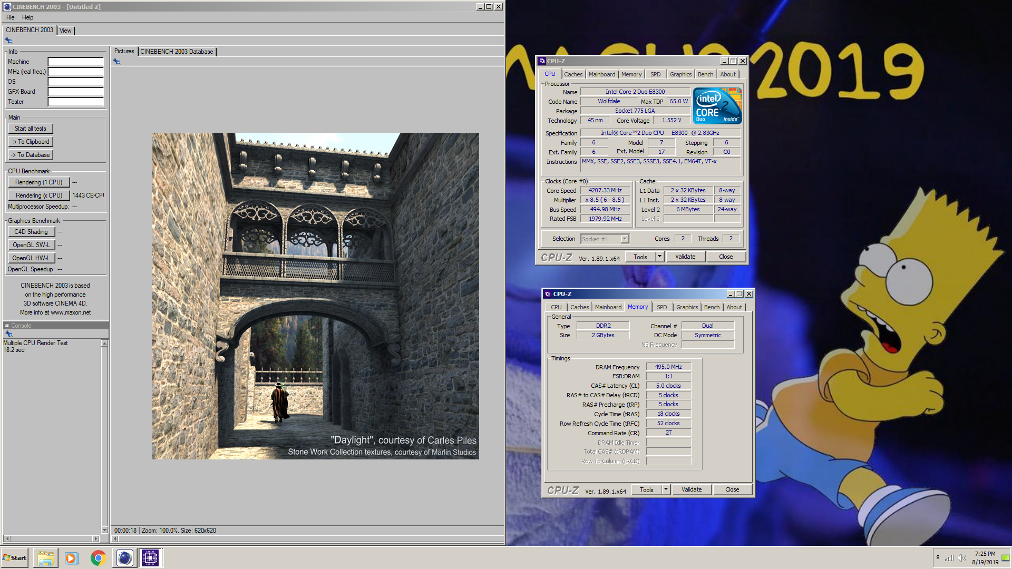Open the Help menu
1012x569 pixels.
[x=28, y=17]
